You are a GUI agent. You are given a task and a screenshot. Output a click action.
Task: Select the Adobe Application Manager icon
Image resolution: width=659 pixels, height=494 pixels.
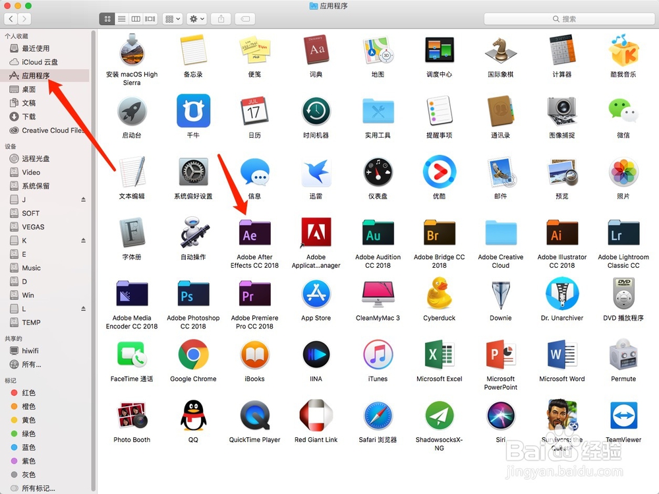pos(316,233)
